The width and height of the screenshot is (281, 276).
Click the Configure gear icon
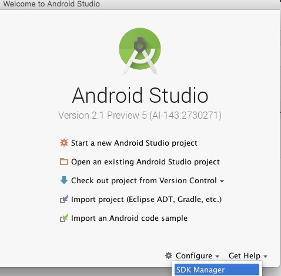[x=169, y=255]
